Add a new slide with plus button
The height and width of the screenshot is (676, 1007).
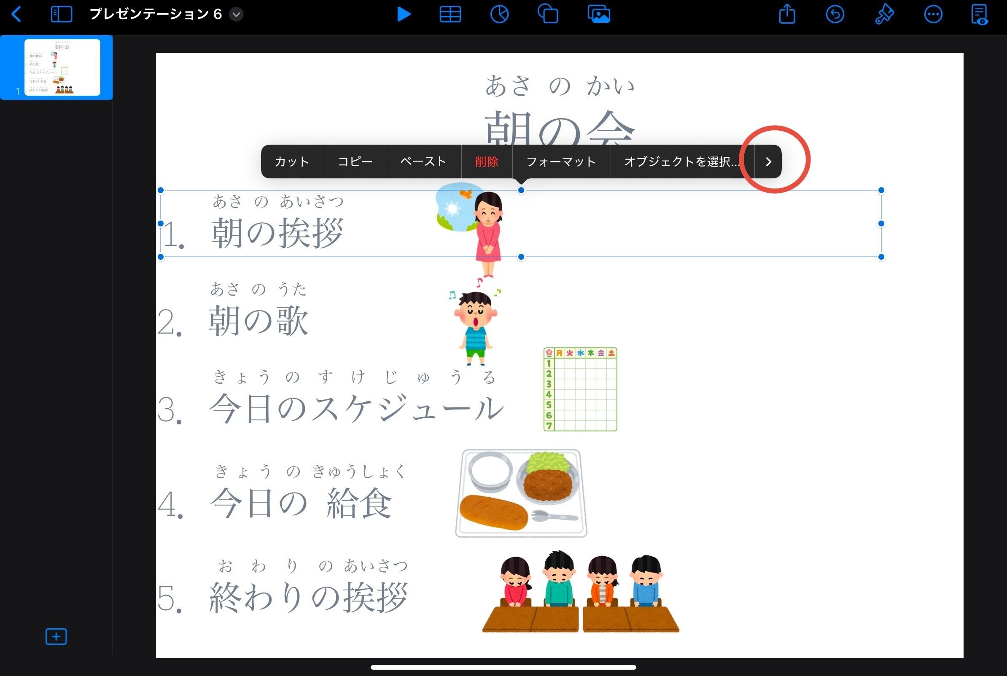pyautogui.click(x=56, y=636)
